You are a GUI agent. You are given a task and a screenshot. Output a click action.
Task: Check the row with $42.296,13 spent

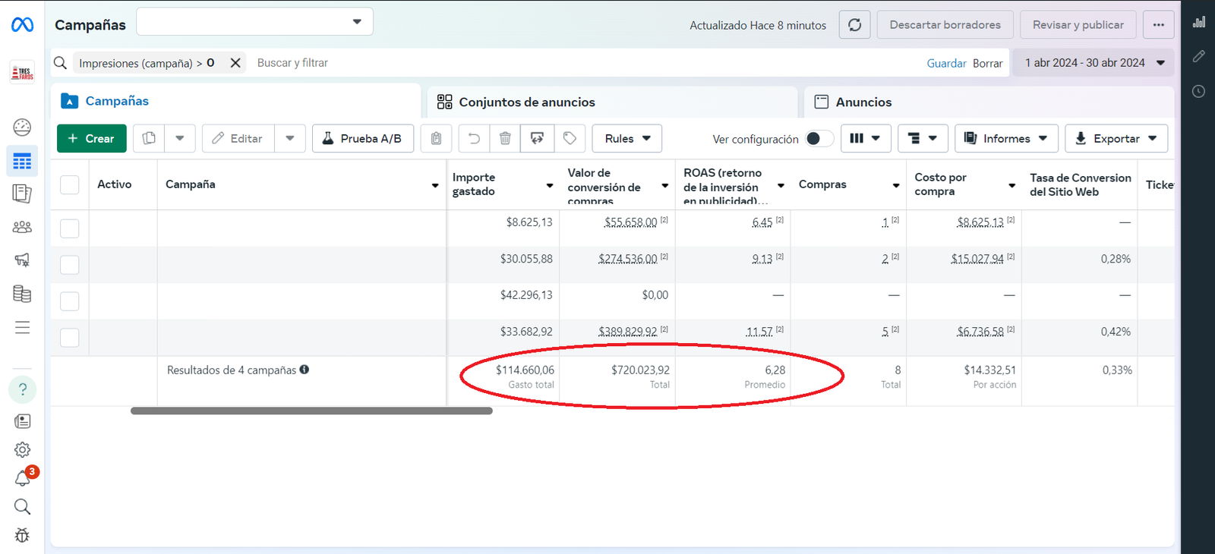coord(69,301)
